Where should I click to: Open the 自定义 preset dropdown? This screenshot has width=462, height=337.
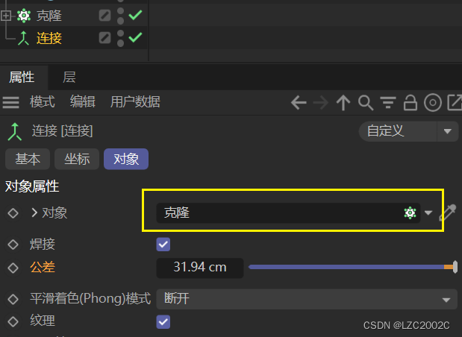[409, 131]
